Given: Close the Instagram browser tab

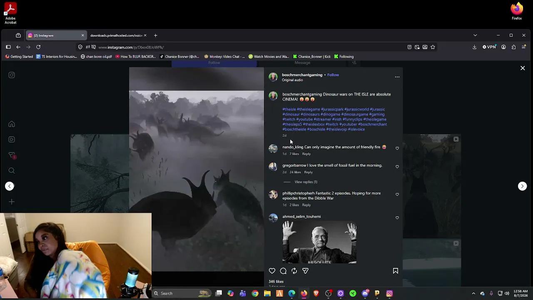Looking at the screenshot, I should click(x=82, y=35).
